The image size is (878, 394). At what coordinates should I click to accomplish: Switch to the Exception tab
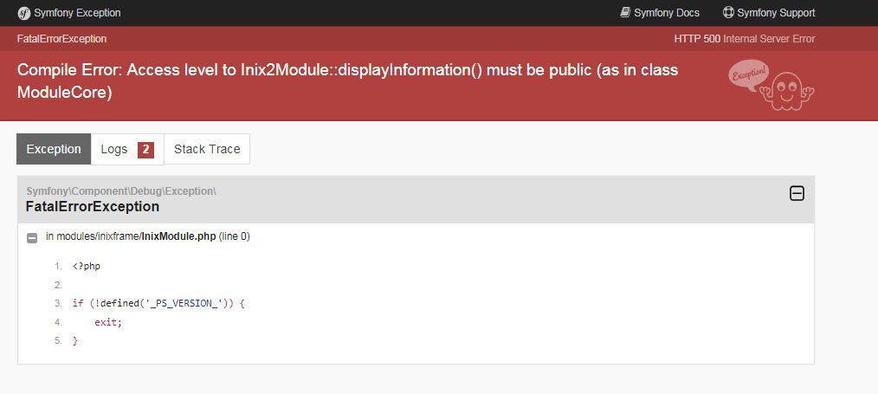54,149
